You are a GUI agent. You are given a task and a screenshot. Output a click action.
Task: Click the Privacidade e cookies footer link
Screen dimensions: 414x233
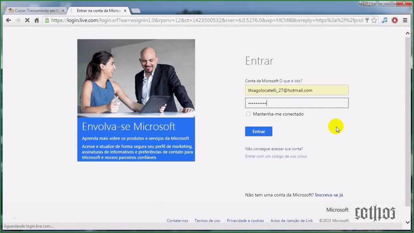[x=245, y=221]
